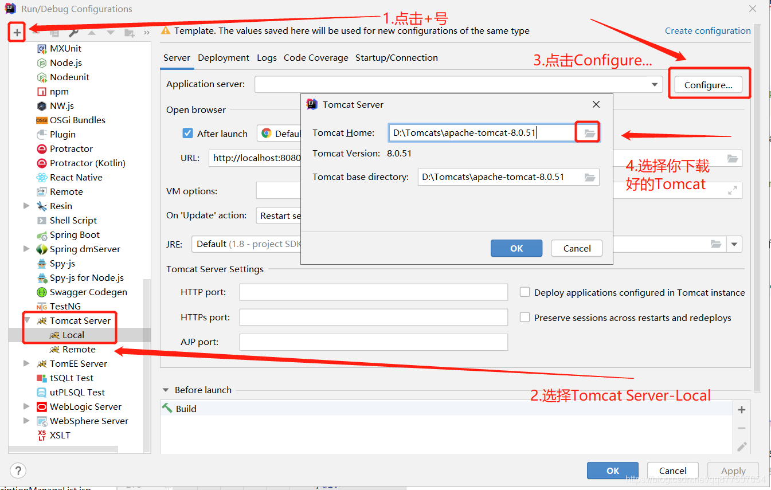Click the TestNG icon in tree
771x490 pixels.
coord(41,307)
